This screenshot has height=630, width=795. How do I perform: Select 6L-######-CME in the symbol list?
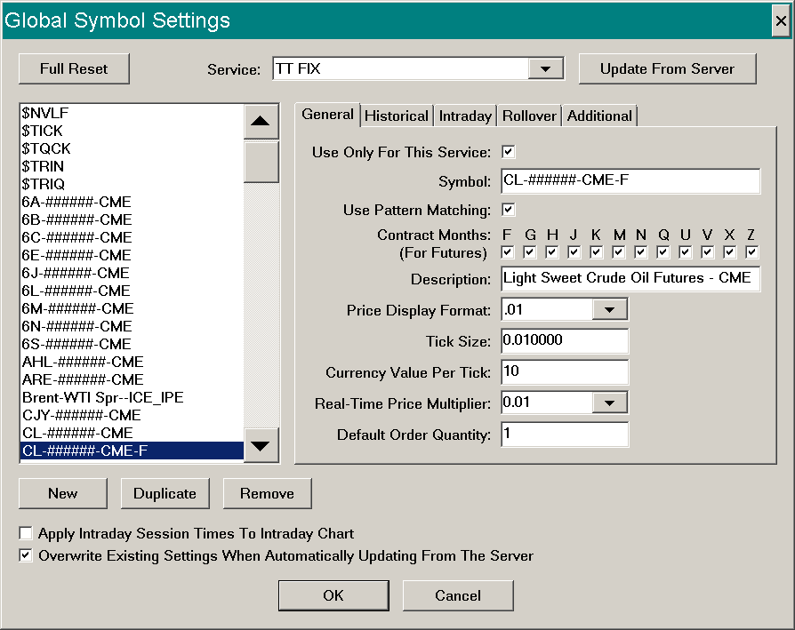[132, 291]
